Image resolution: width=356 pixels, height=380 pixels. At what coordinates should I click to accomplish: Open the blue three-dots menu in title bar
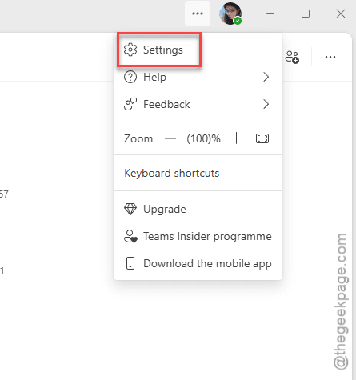[198, 14]
